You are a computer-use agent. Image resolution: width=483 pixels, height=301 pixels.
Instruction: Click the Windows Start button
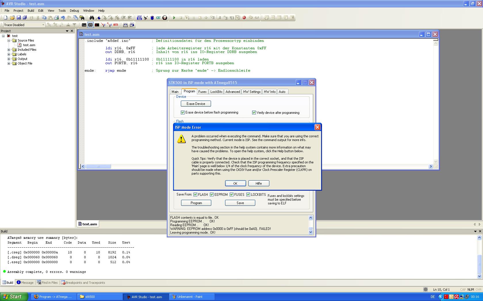(14, 297)
